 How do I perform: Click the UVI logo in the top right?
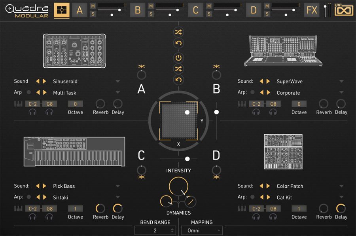click(344, 10)
